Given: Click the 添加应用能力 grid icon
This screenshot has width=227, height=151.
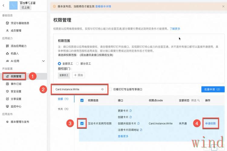Looking at the screenshot, I should click(7, 46).
